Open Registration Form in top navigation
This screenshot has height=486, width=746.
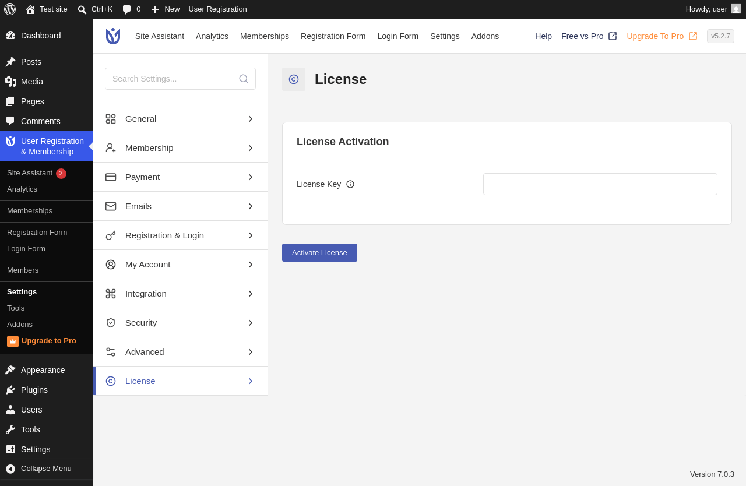tap(333, 36)
